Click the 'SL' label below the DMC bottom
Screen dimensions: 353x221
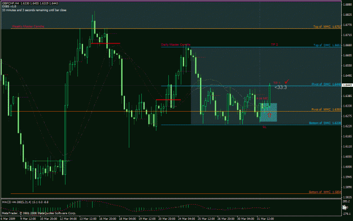tap(264, 127)
